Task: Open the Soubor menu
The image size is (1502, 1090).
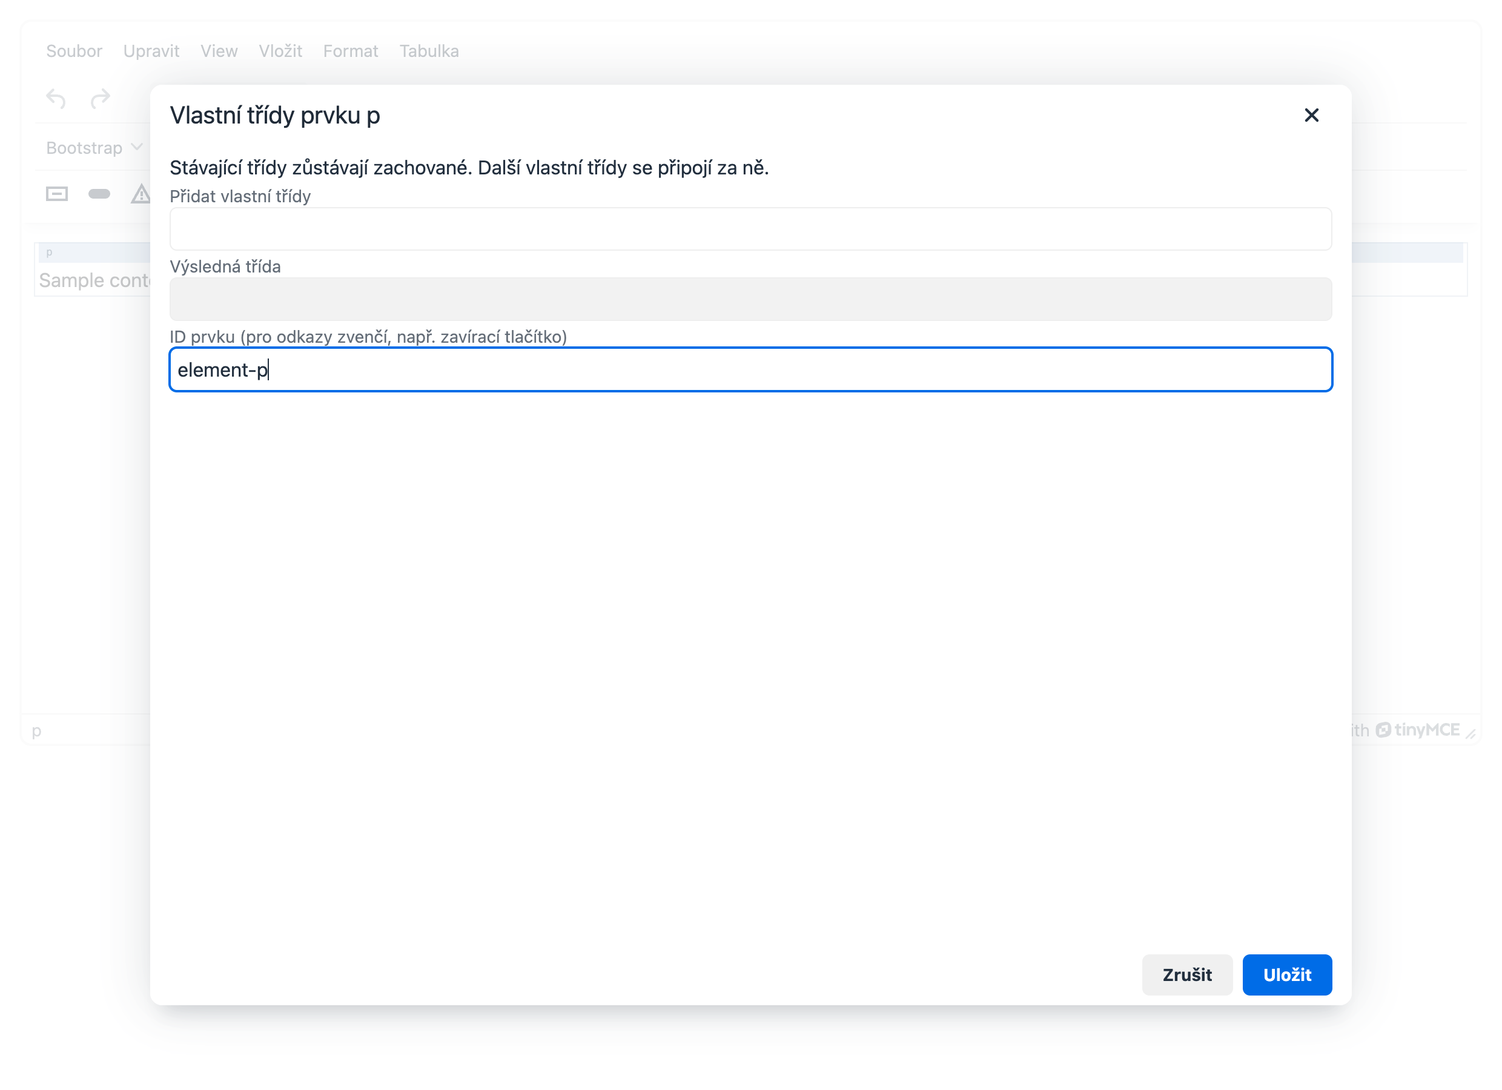Action: pos(74,51)
